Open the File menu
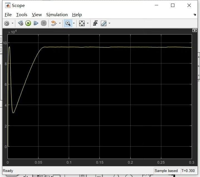The height and width of the screenshot is (177, 200). [8, 15]
